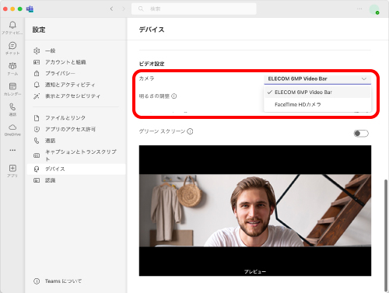Click the camera preview video
The image size is (389, 293).
coord(255,211)
